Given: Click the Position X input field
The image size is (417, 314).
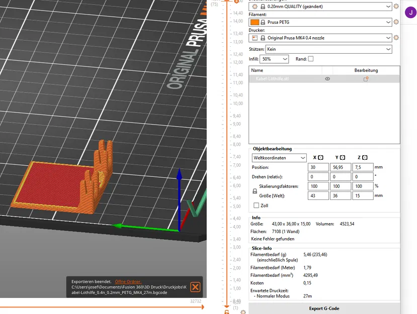Looking at the screenshot, I should point(318,167).
